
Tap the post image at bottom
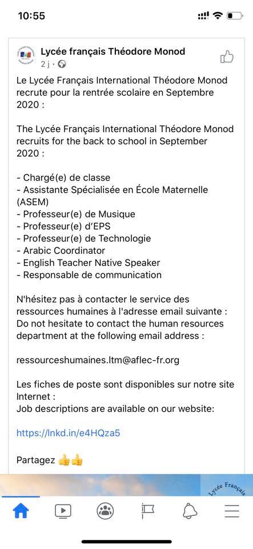[x=127, y=485]
